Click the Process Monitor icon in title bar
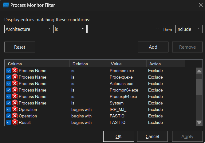Image resolution: width=205 pixels, height=143 pixels. coord(6,5)
